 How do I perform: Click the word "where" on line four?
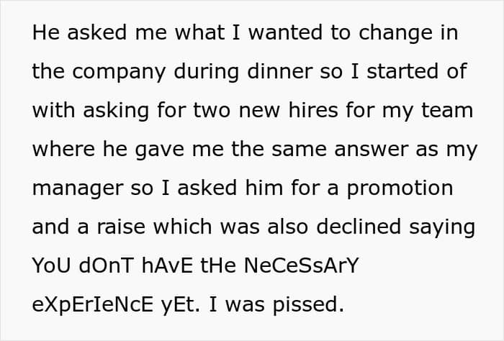point(63,149)
